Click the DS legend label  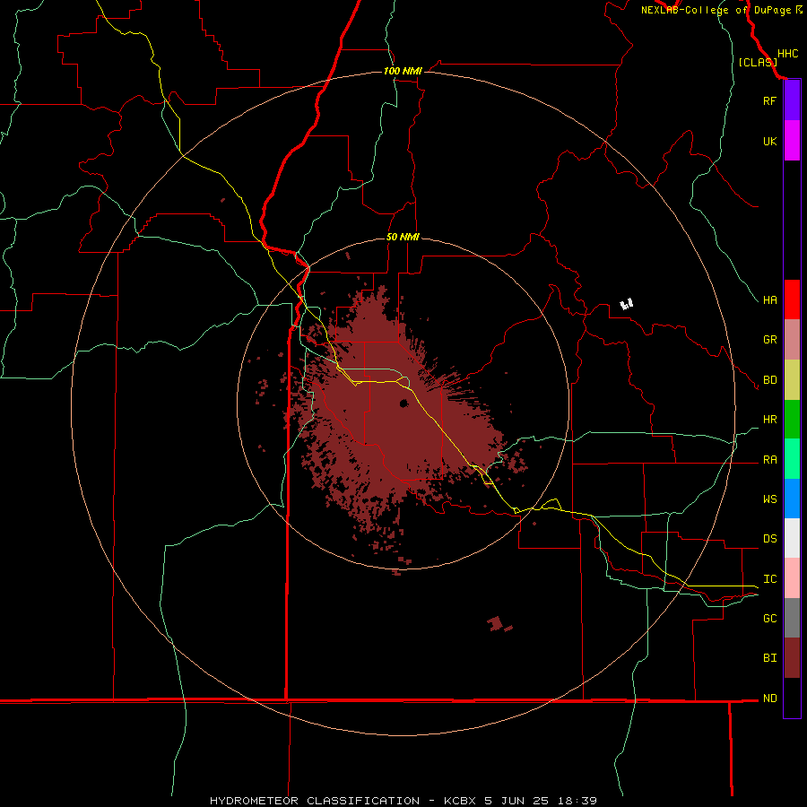[769, 539]
